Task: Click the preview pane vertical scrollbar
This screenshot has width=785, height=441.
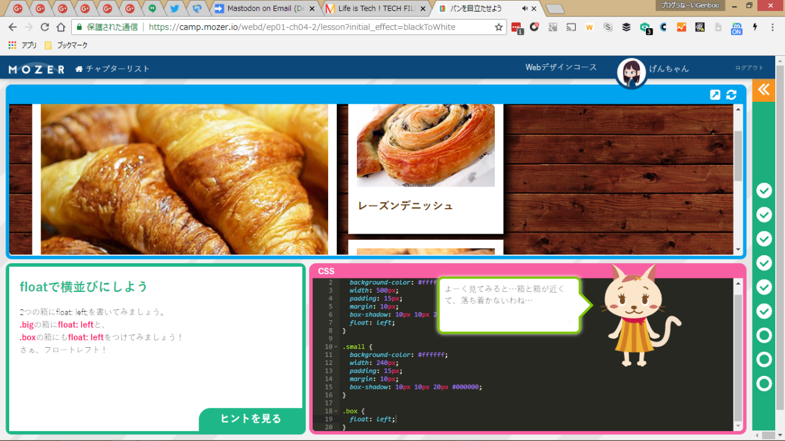Action: click(x=738, y=155)
